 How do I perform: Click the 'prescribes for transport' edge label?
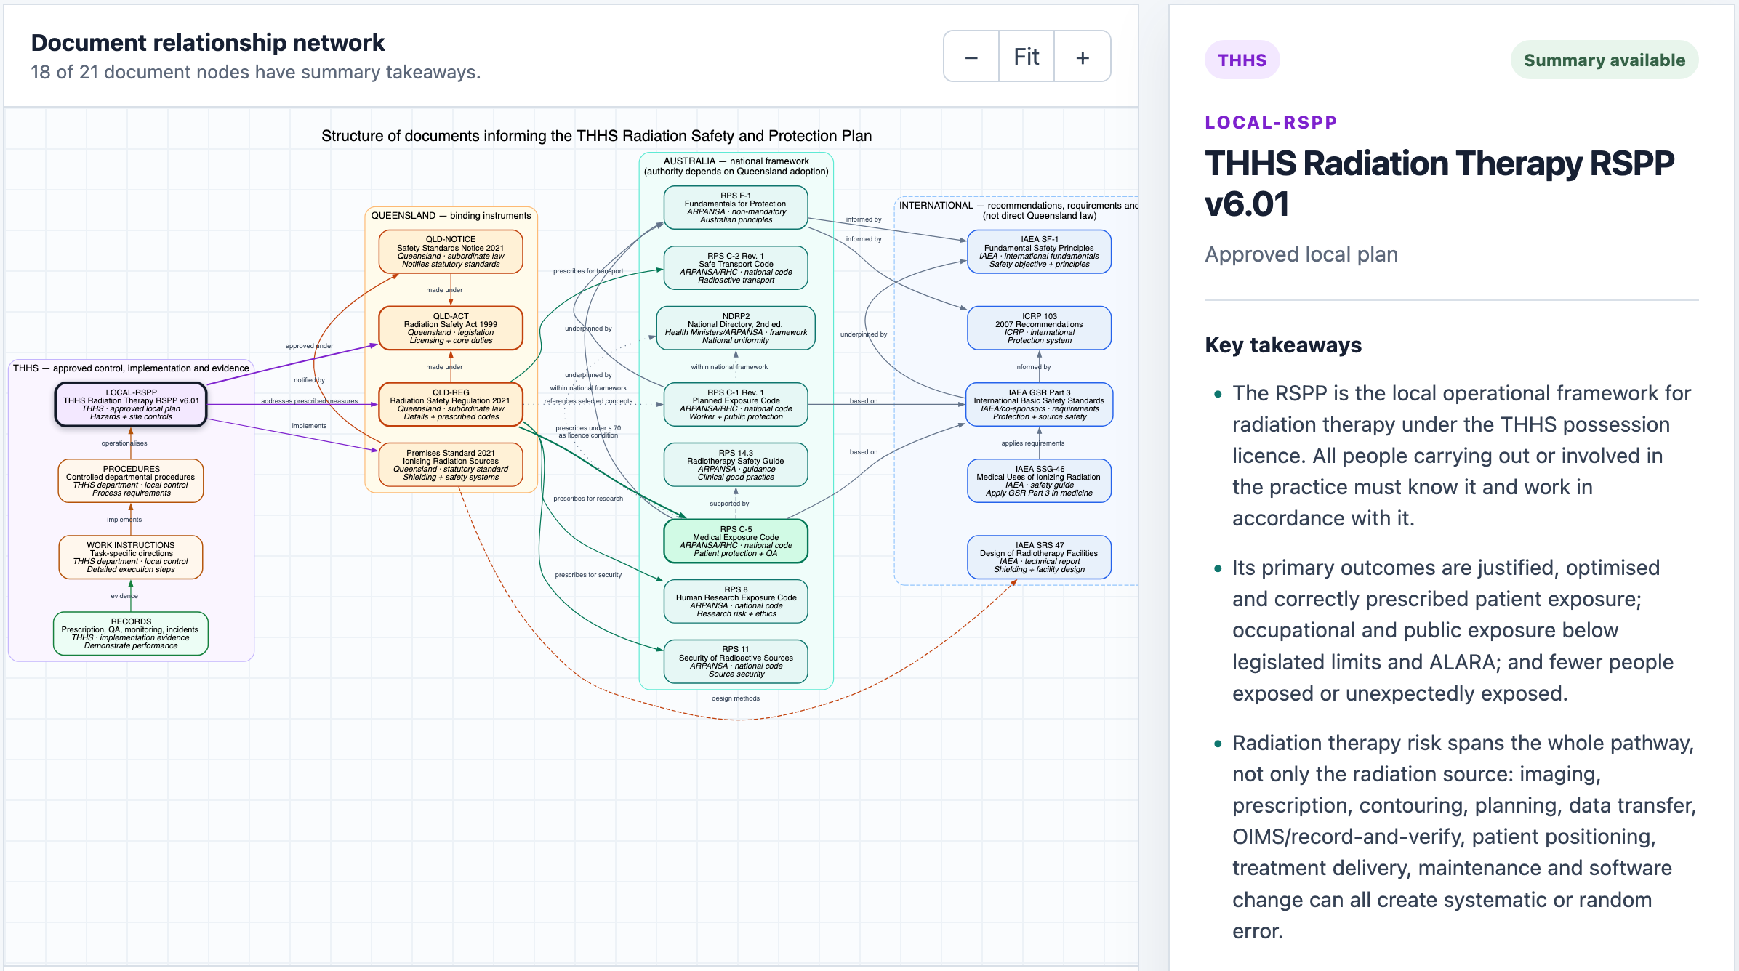[588, 271]
